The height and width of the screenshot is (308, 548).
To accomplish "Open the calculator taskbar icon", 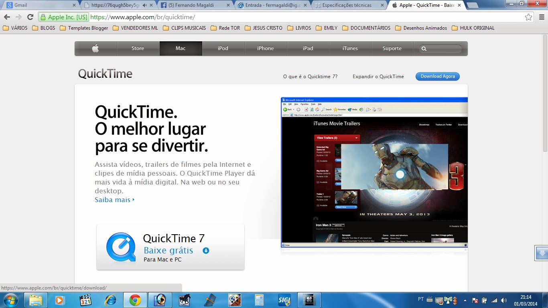I will [259, 300].
